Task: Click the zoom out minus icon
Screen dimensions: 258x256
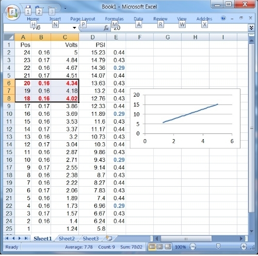Action: coord(192,247)
